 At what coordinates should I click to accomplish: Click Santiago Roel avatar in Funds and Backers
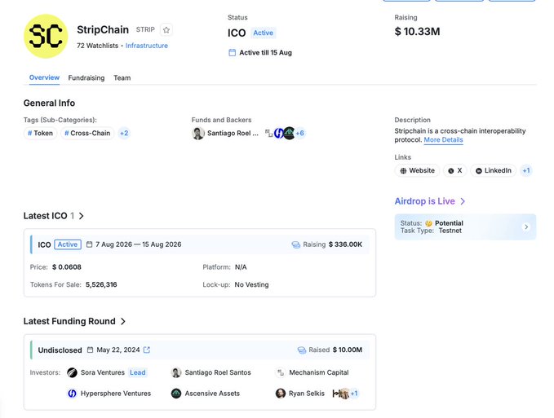pos(197,134)
